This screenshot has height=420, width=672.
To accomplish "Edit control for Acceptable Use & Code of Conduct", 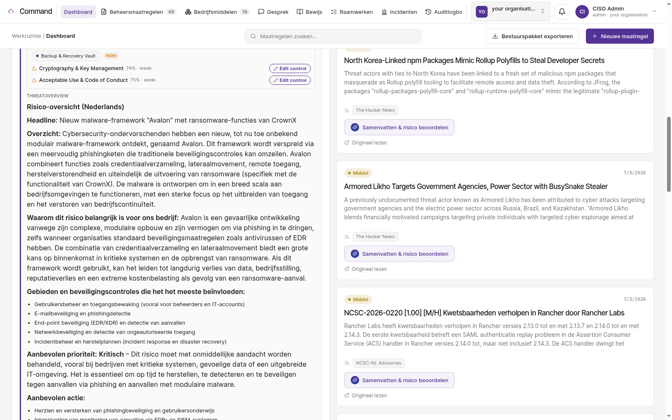I will (x=290, y=80).
